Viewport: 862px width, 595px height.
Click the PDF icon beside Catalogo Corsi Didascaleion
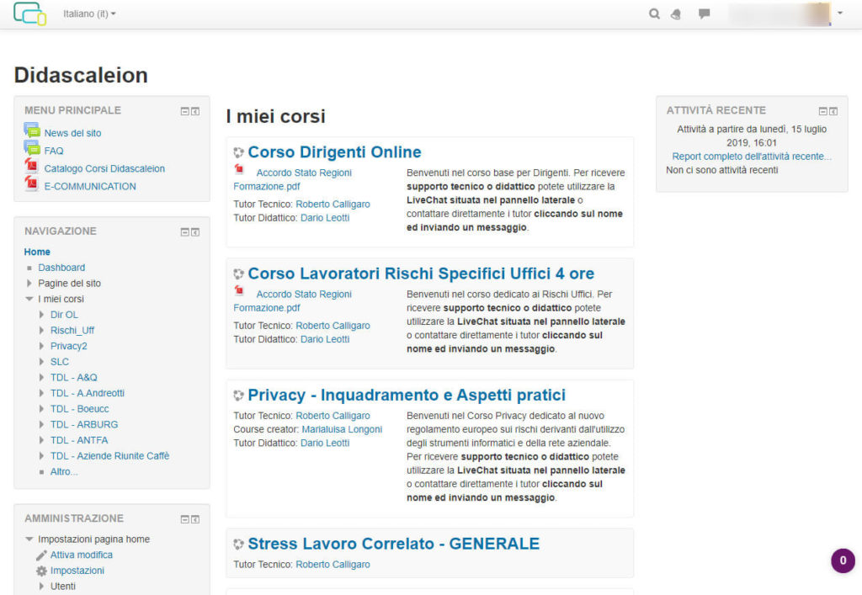click(32, 167)
